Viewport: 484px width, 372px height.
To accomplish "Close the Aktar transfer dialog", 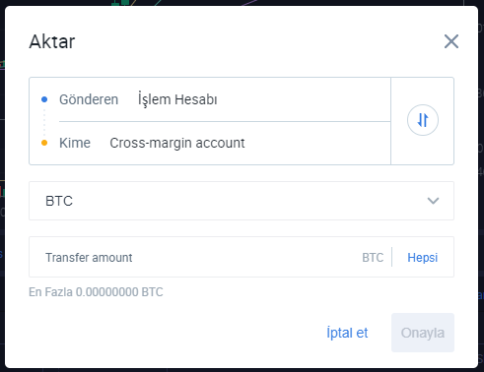I will point(451,41).
